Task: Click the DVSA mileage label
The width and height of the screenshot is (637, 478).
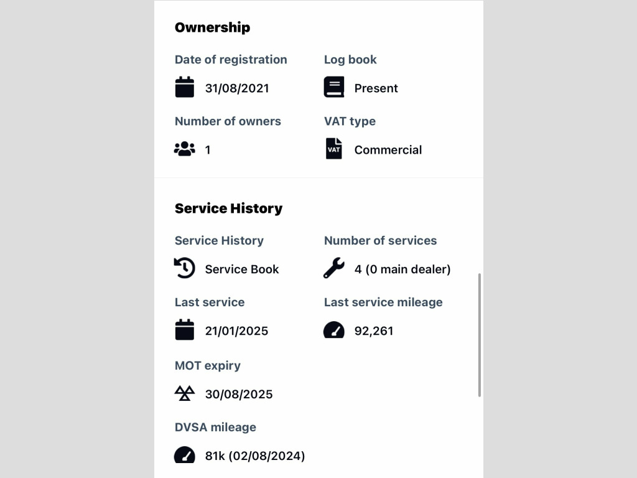Action: 215,427
